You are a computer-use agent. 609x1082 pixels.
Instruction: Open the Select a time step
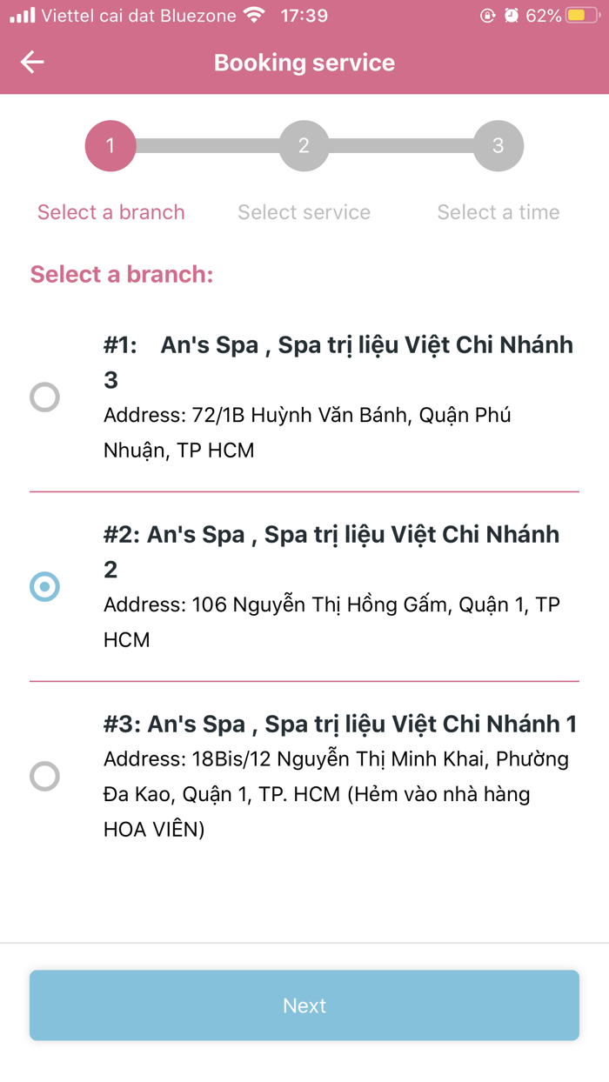pyautogui.click(x=498, y=211)
